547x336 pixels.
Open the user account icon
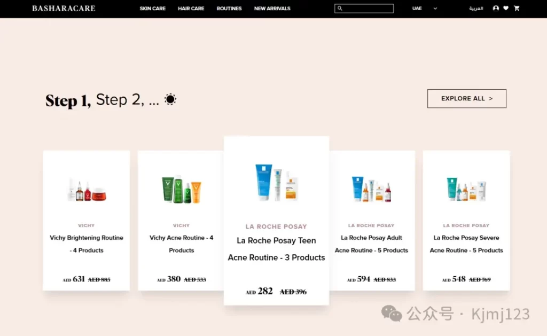coord(496,8)
